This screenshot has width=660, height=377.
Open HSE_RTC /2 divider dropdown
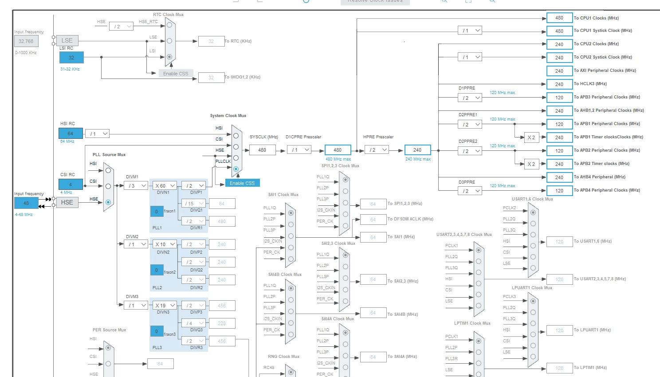(121, 27)
